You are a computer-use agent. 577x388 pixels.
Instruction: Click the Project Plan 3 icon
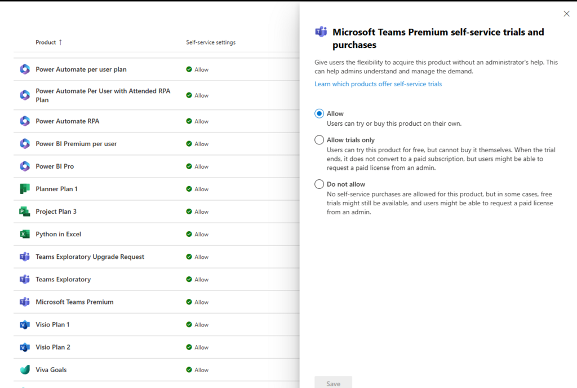(x=24, y=211)
